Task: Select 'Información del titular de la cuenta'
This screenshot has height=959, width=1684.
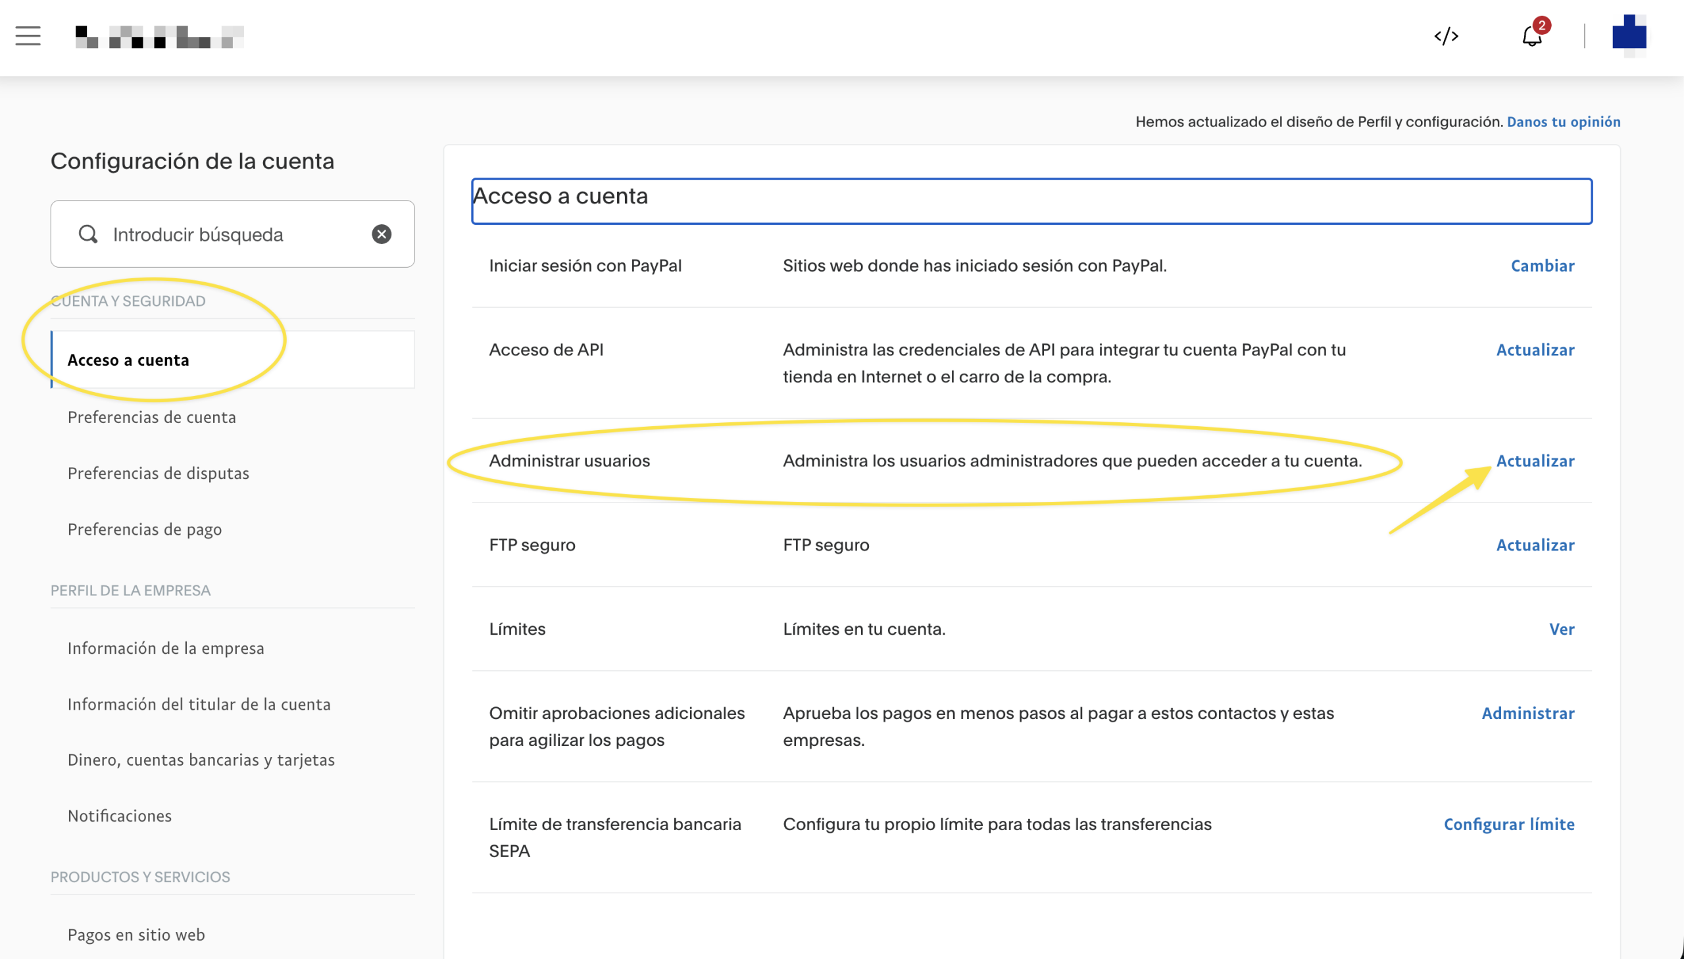Action: (199, 703)
